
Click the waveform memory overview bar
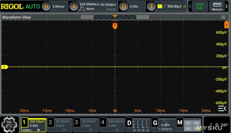[x=115, y=17]
